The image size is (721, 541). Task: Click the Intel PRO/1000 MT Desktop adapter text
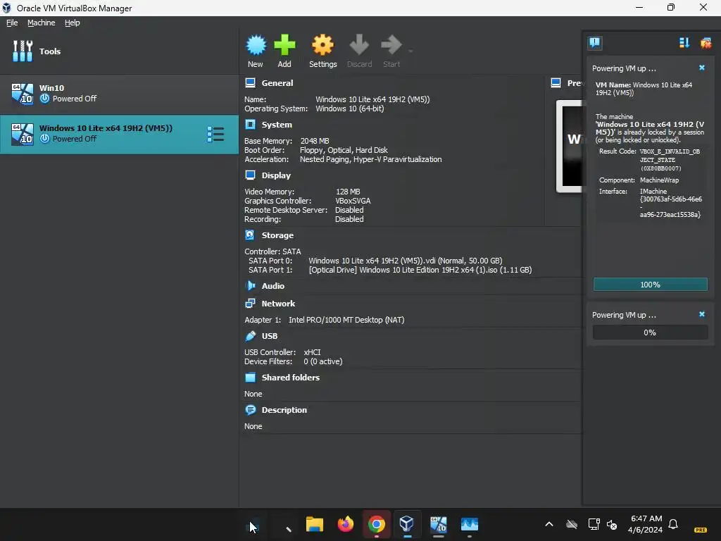(x=346, y=320)
